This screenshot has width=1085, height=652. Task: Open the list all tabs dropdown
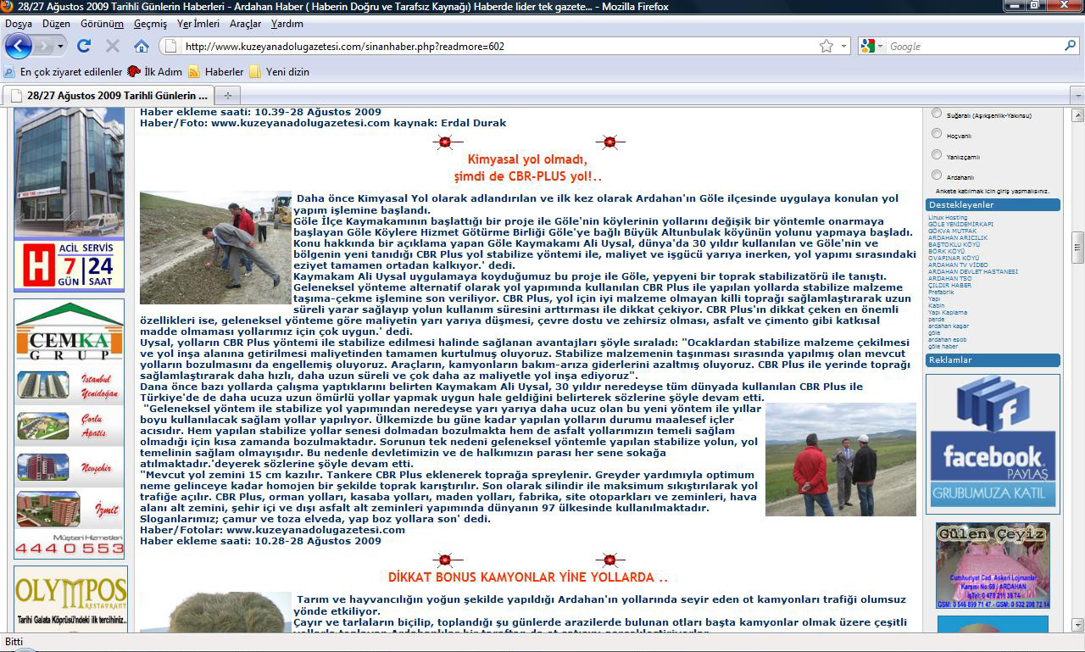tap(1077, 95)
